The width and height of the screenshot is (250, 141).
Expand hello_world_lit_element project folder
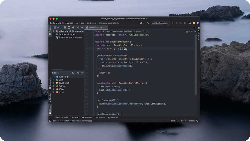[x=54, y=31]
